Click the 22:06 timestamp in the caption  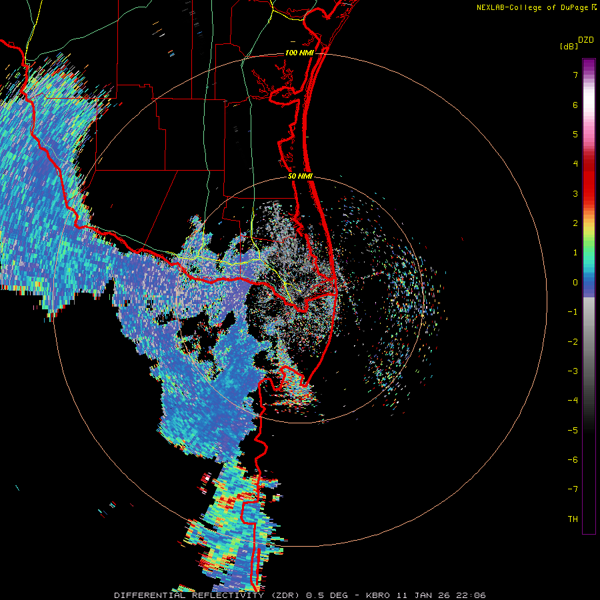pos(473,595)
